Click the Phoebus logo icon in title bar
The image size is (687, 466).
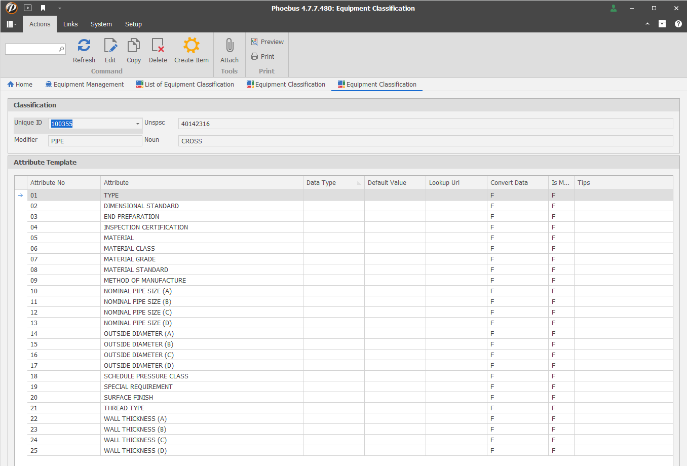pyautogui.click(x=11, y=8)
